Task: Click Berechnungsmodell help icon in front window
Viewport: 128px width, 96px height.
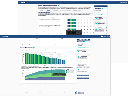Action: pos(85,42)
